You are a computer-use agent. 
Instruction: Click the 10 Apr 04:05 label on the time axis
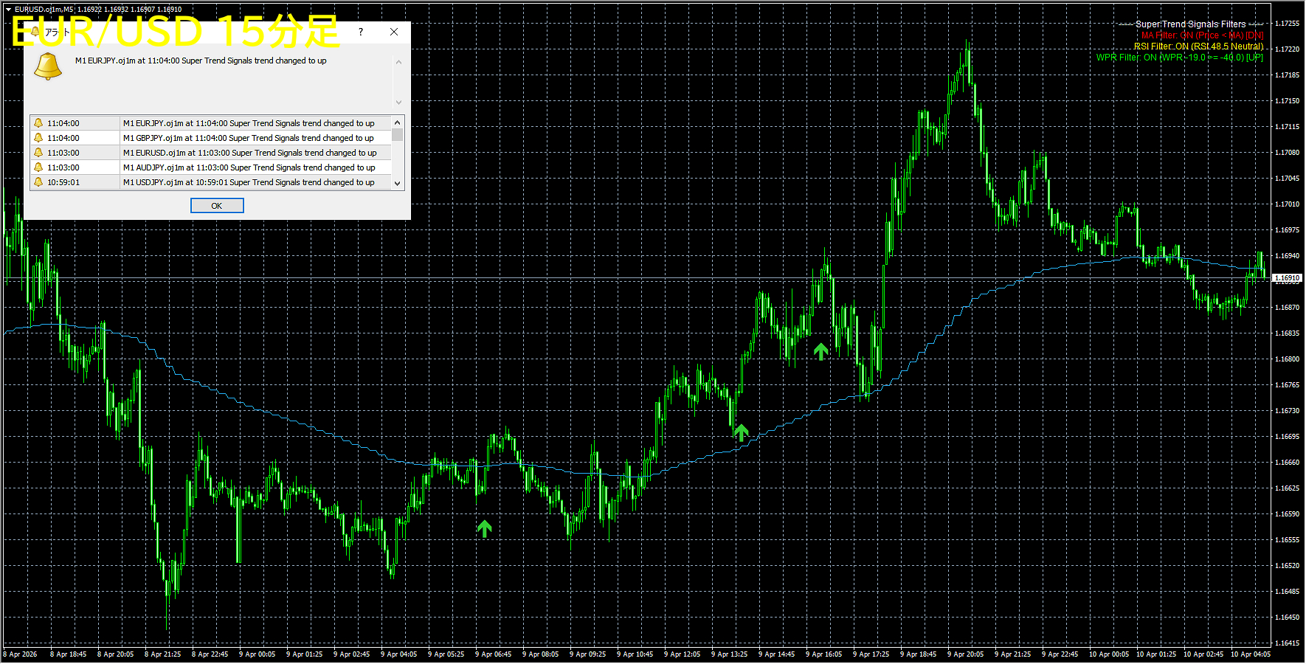coord(1251,654)
